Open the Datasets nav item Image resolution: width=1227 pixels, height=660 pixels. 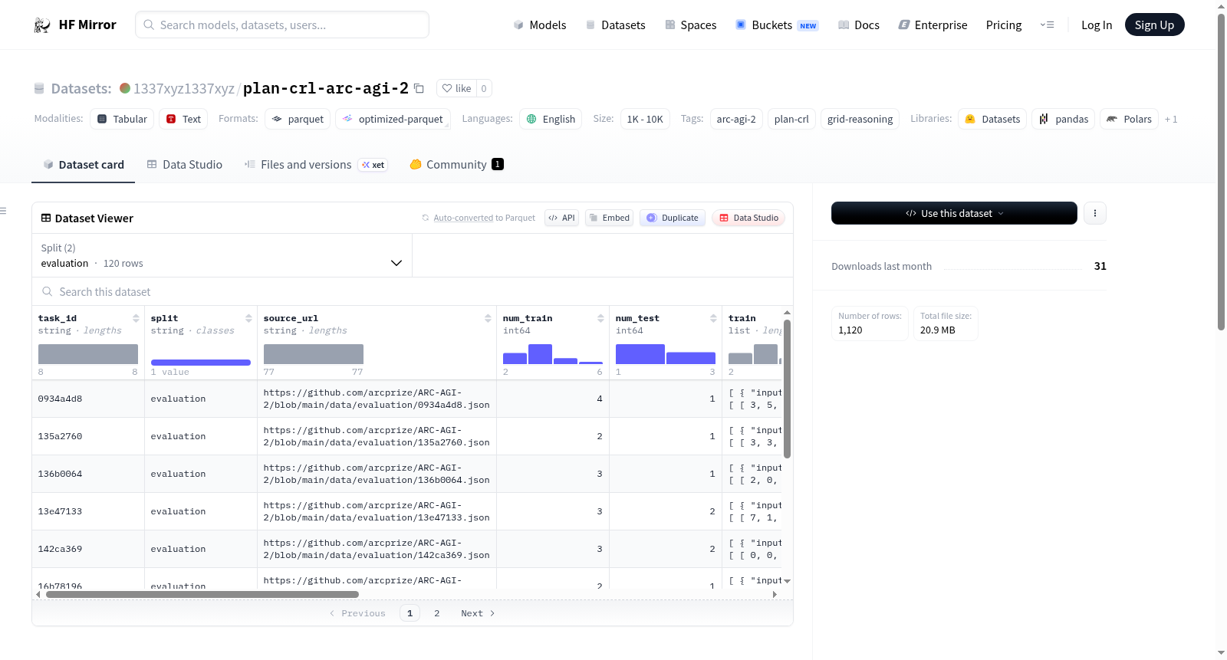coord(616,25)
